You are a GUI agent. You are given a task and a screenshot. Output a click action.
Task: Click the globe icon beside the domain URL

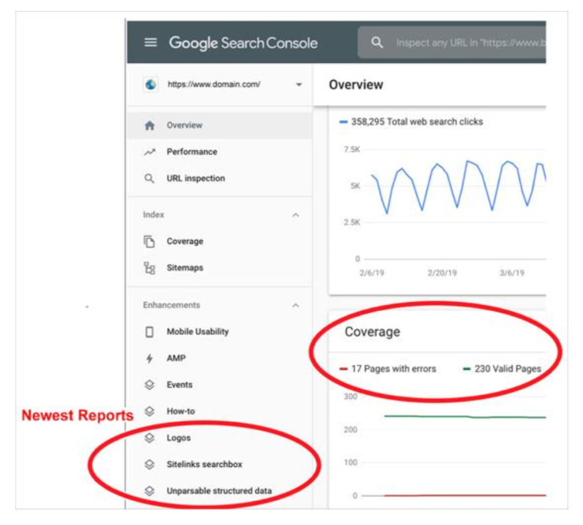[x=151, y=84]
